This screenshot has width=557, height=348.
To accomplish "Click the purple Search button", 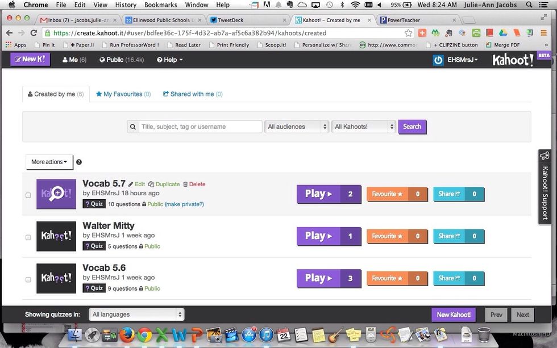I will [412, 127].
